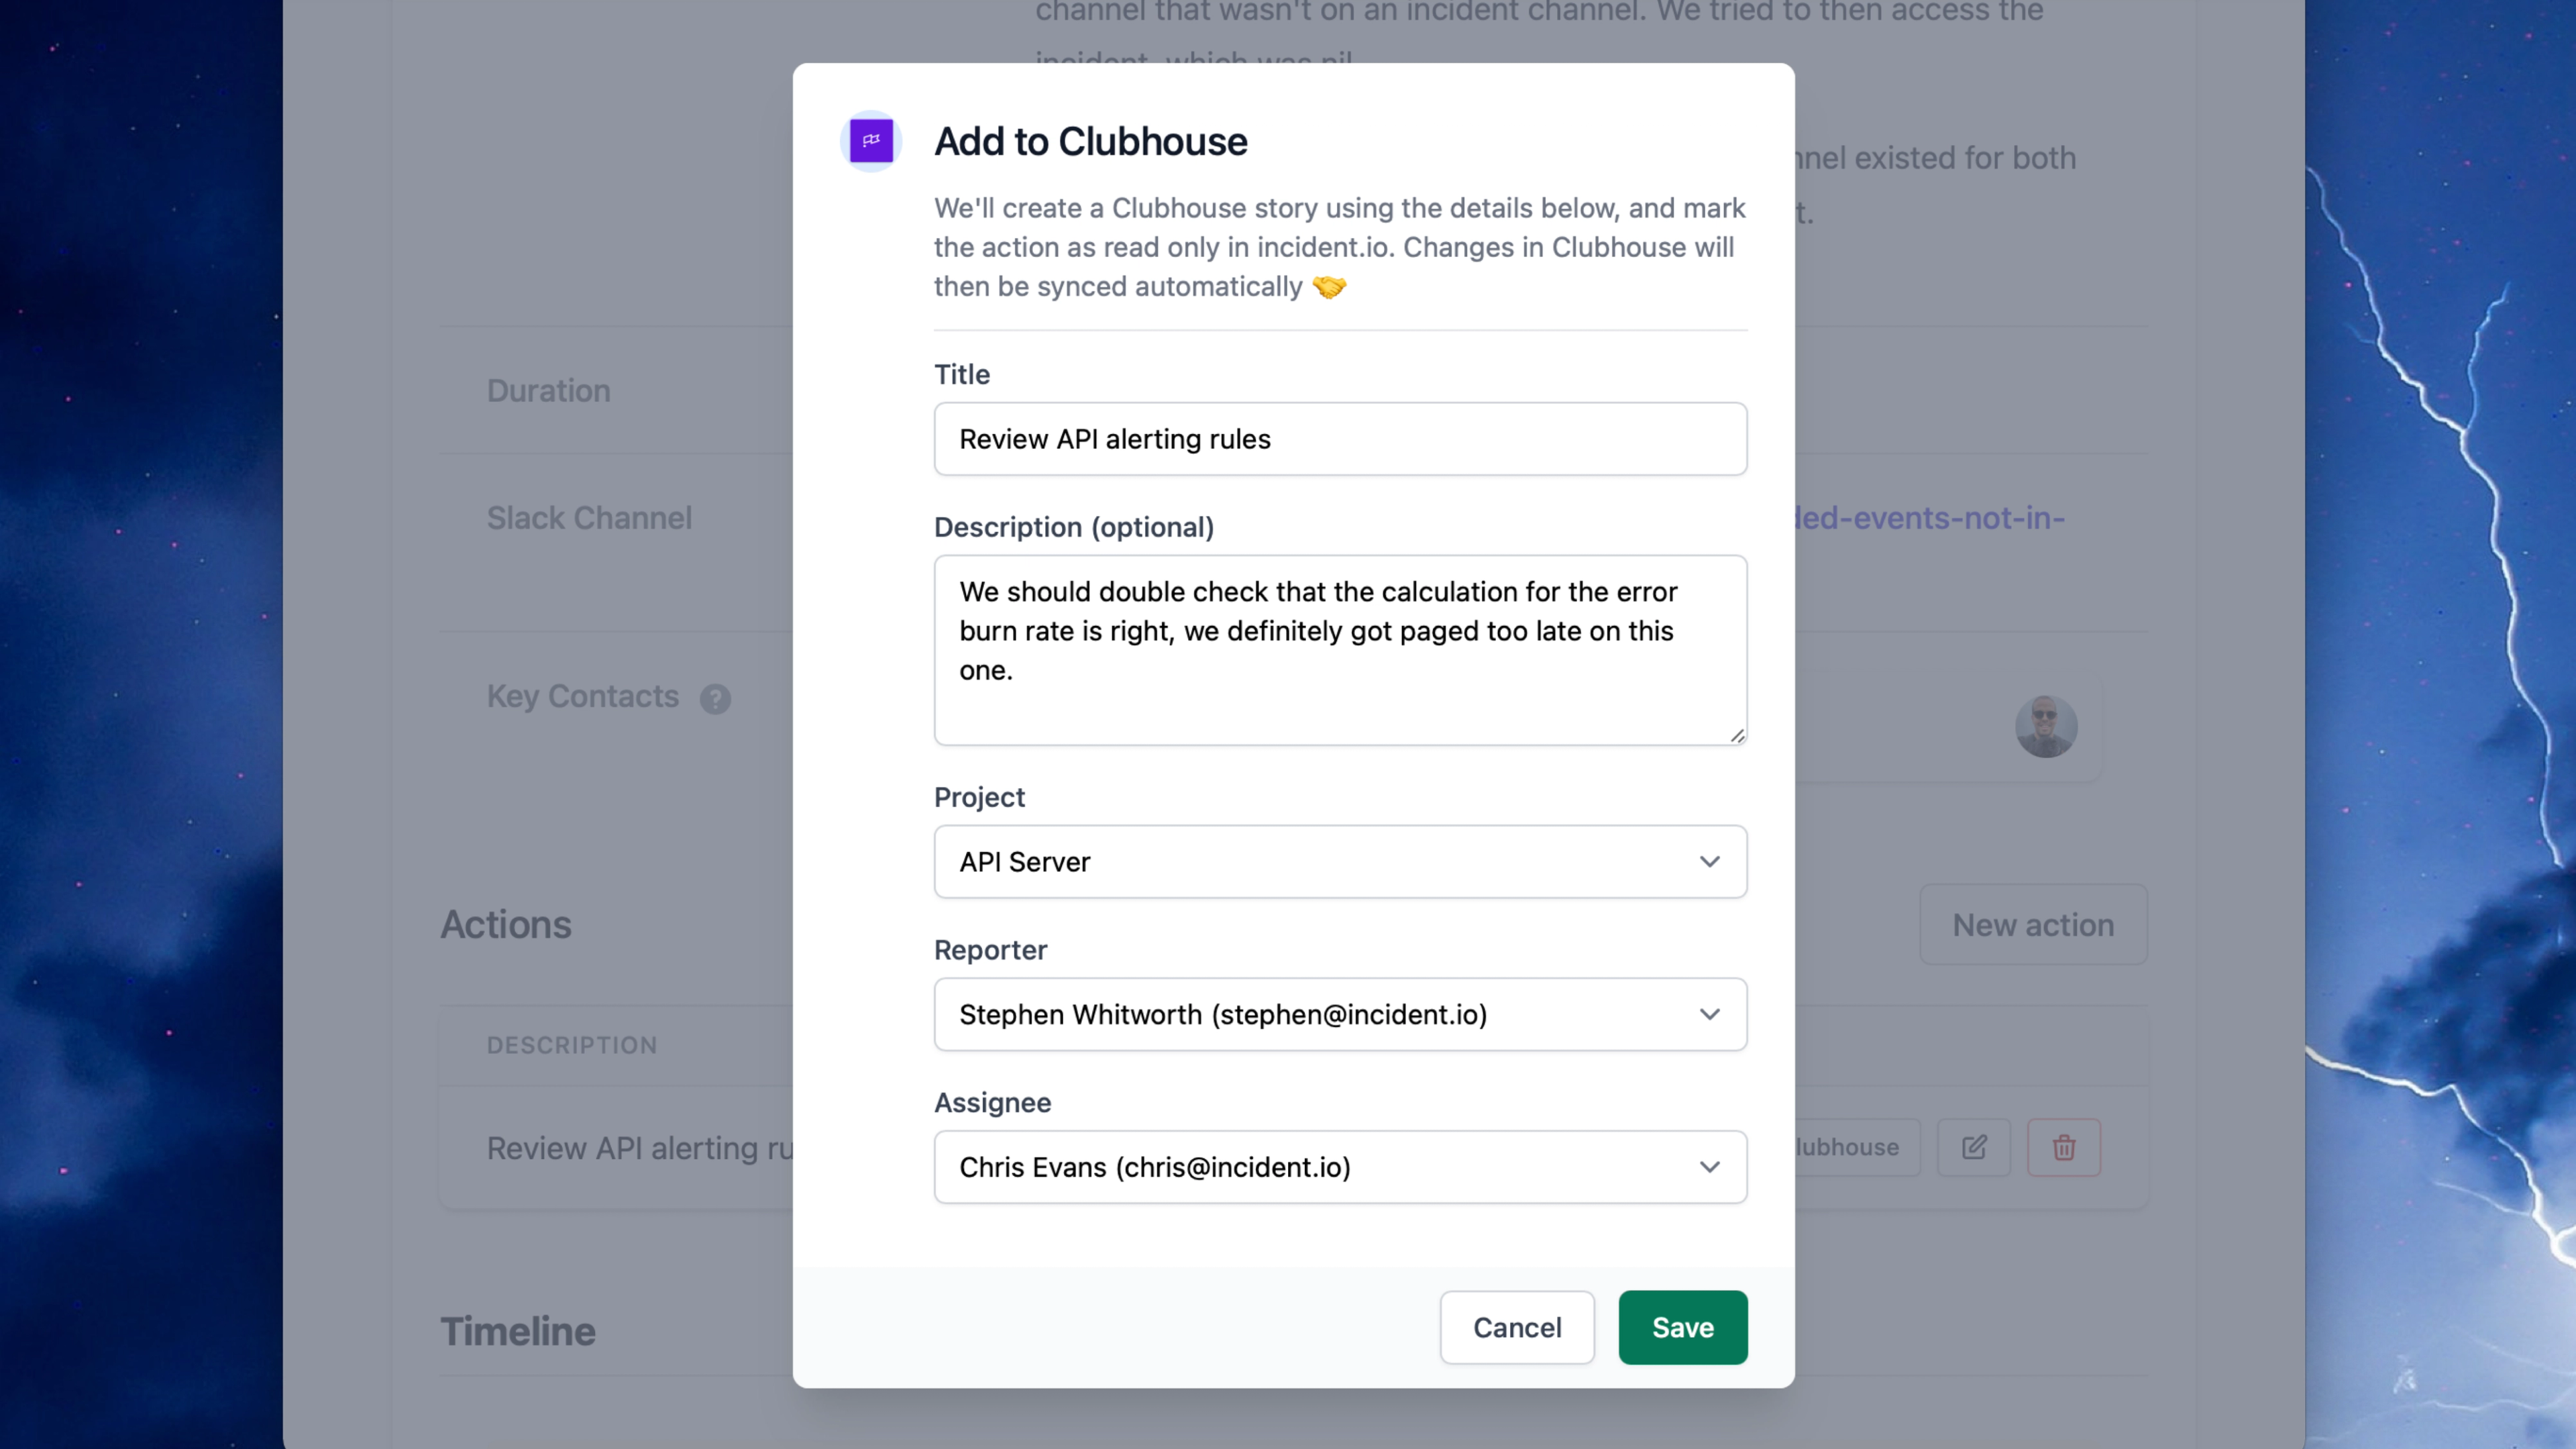Click the purple Clubhouse flag icon
The width and height of the screenshot is (2576, 1449).
871,141
